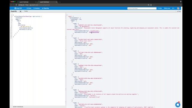Click the Secure lock indicator in address bar

(21, 5)
